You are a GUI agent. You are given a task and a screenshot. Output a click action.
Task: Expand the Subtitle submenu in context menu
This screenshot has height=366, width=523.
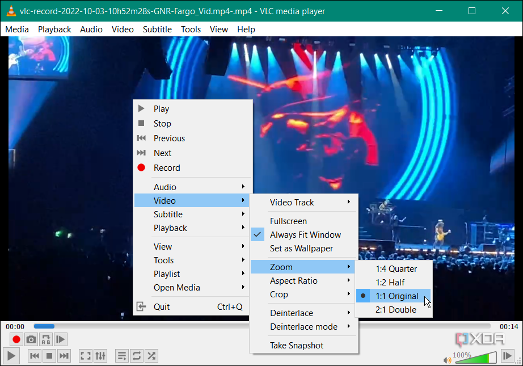click(x=192, y=214)
